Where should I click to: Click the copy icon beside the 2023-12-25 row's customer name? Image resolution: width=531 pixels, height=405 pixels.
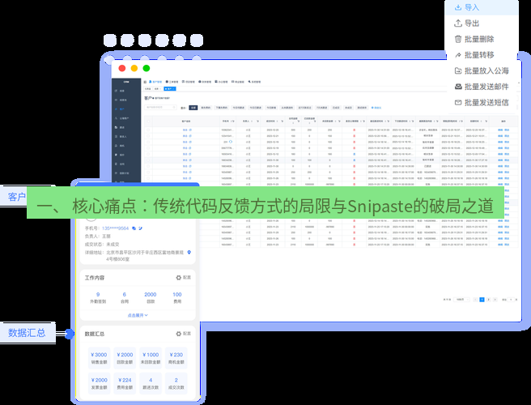coord(190,130)
